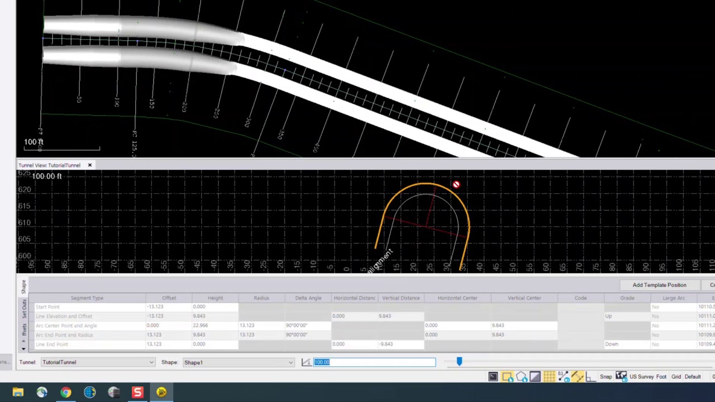
Task: Click the gradient shading icon in status bar
Action: (x=535, y=377)
